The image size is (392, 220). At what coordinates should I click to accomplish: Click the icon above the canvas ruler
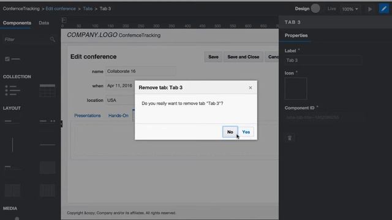64,20
